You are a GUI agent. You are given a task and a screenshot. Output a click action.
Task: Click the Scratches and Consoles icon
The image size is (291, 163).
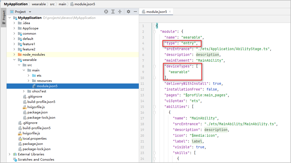click(15, 160)
